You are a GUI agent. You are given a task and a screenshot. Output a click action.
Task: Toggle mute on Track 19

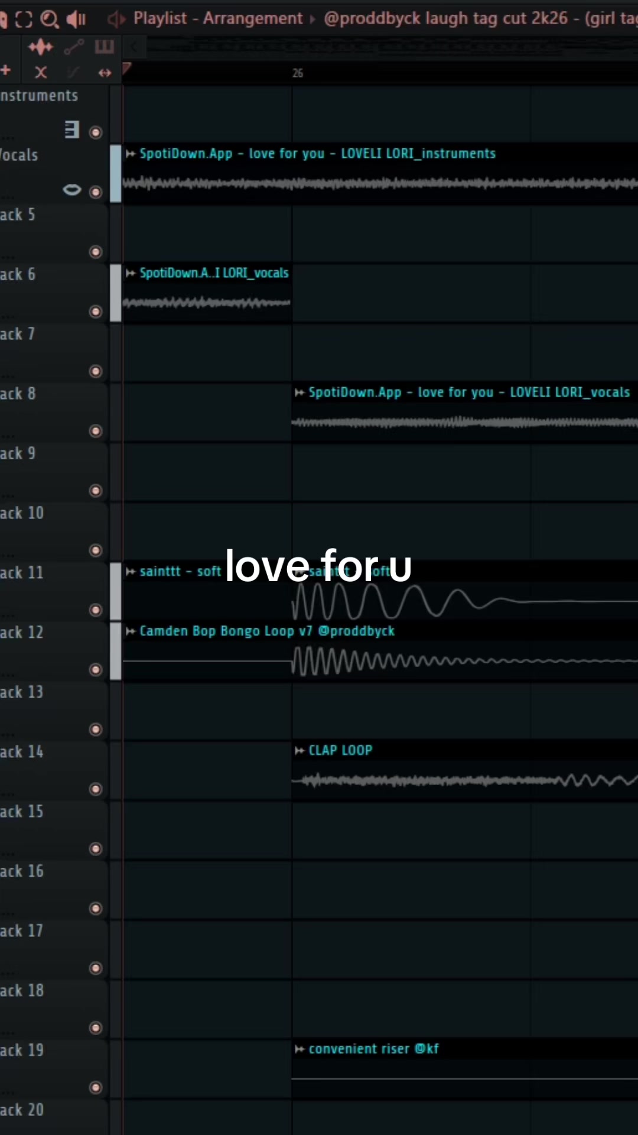[96, 1088]
